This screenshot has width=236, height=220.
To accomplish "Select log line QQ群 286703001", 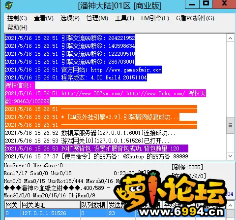I will click(x=70, y=62).
